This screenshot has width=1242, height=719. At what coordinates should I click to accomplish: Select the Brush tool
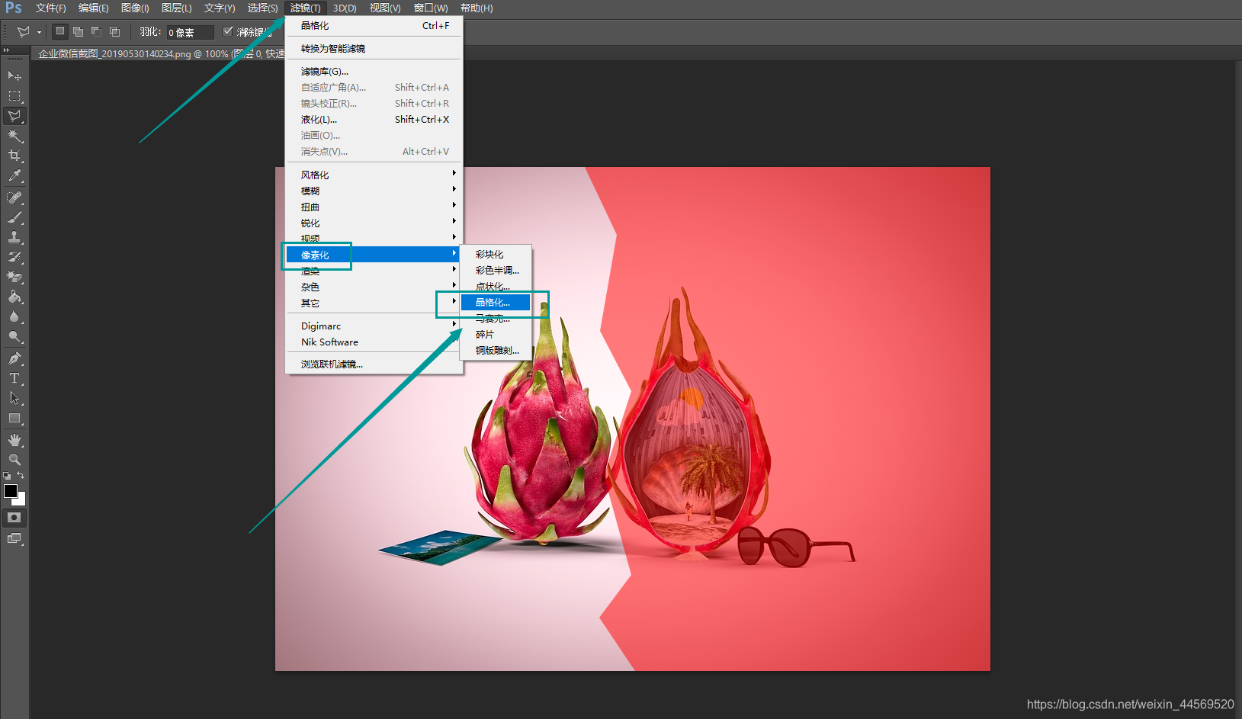pos(14,217)
